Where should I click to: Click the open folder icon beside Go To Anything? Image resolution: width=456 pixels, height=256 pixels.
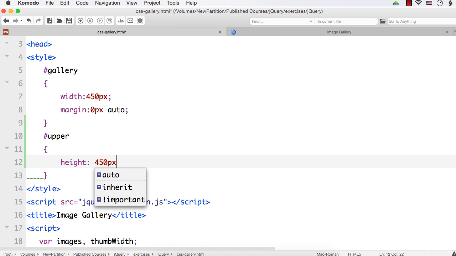pos(383,21)
